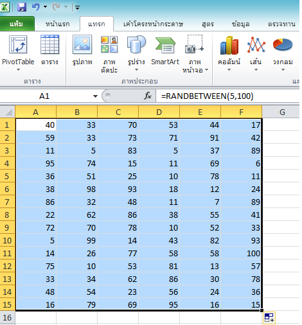Screen dimensions: 302x325
Task: Undo the last action
Action: point(36,7)
